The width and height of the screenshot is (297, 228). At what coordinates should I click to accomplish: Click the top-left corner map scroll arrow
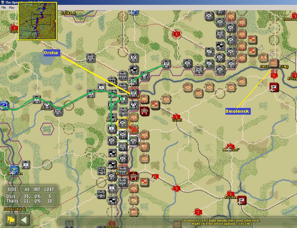[x=2, y=13]
